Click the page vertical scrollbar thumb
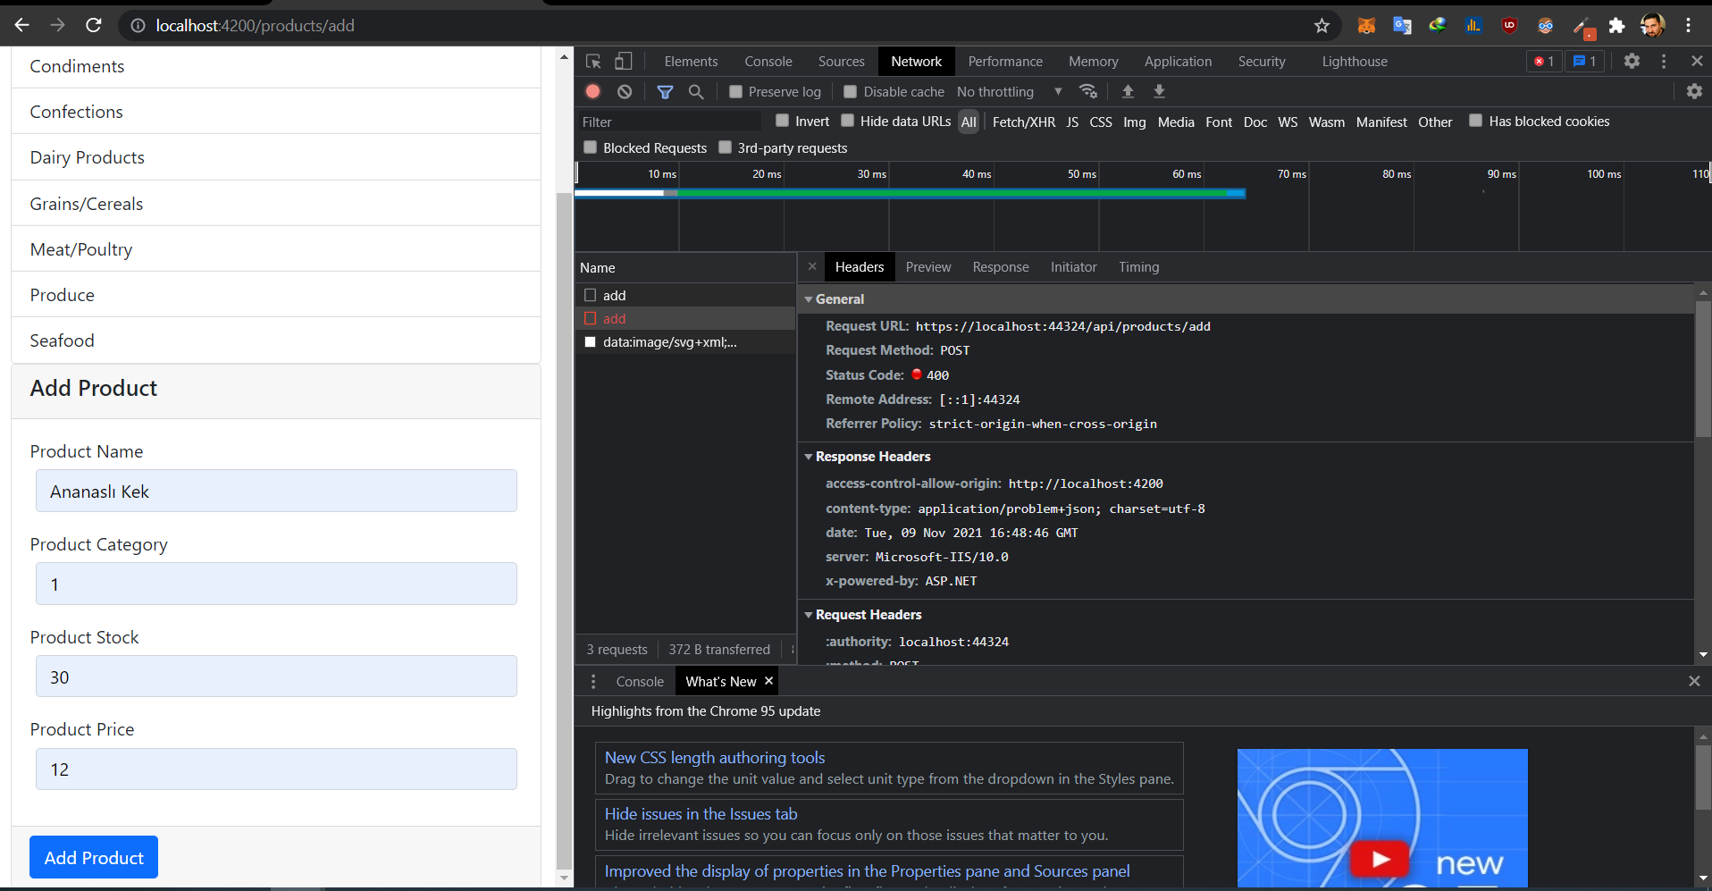The height and width of the screenshot is (891, 1712). point(564,530)
